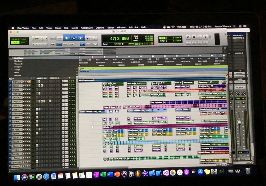Open the Track menu
Viewport: 266px width, 186px height.
pyautogui.click(x=58, y=28)
